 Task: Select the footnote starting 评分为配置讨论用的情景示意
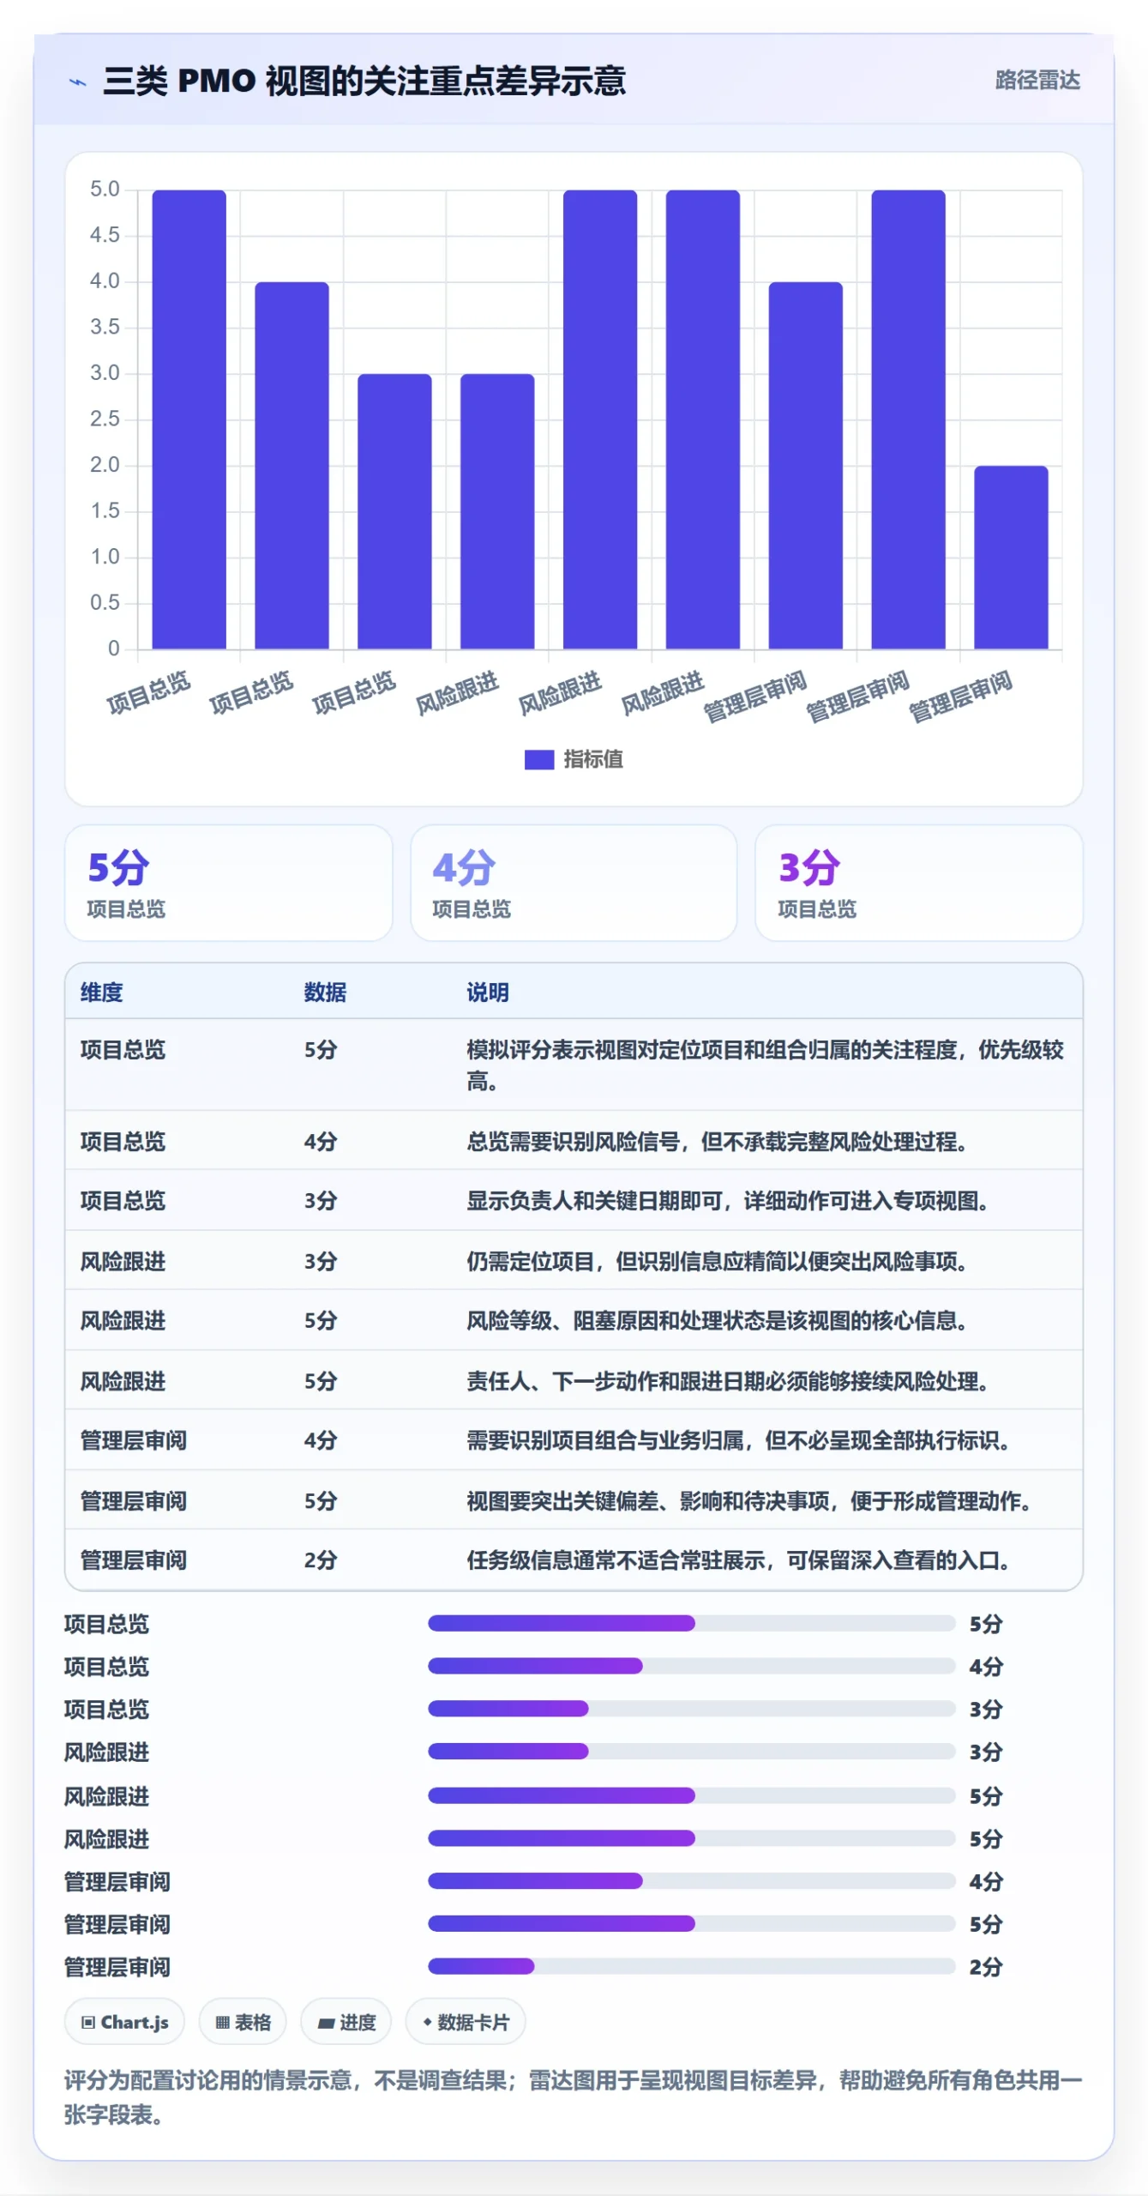pyautogui.click(x=574, y=2098)
